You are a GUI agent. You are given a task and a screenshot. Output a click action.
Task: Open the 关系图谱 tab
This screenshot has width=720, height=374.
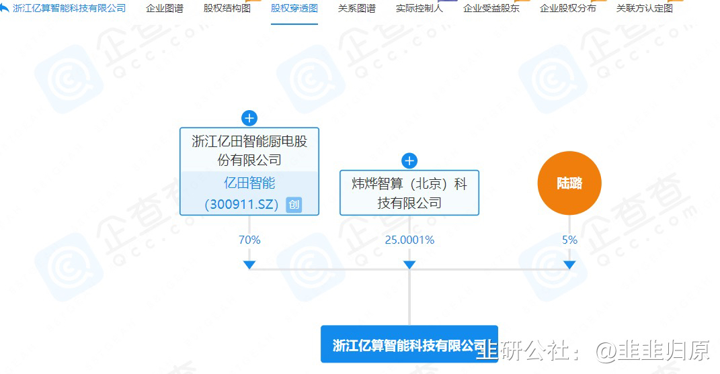click(x=357, y=8)
